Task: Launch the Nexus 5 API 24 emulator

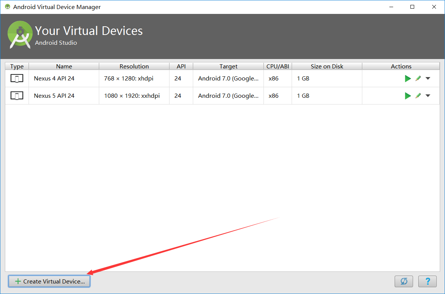Action: 408,96
